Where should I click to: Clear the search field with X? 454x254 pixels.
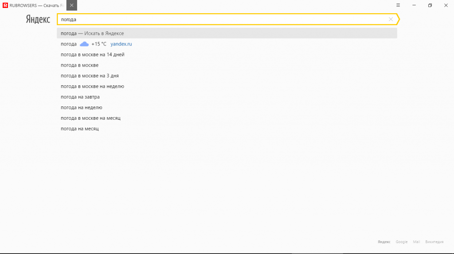[x=391, y=19]
